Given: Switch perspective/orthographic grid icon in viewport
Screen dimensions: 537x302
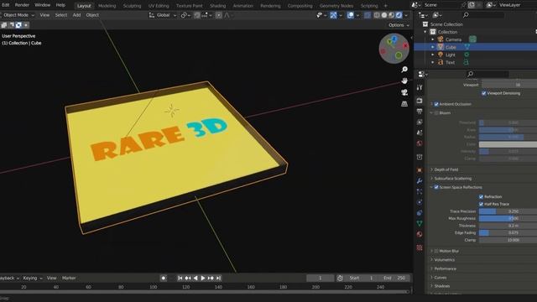Looking at the screenshot, I should tap(404, 104).
